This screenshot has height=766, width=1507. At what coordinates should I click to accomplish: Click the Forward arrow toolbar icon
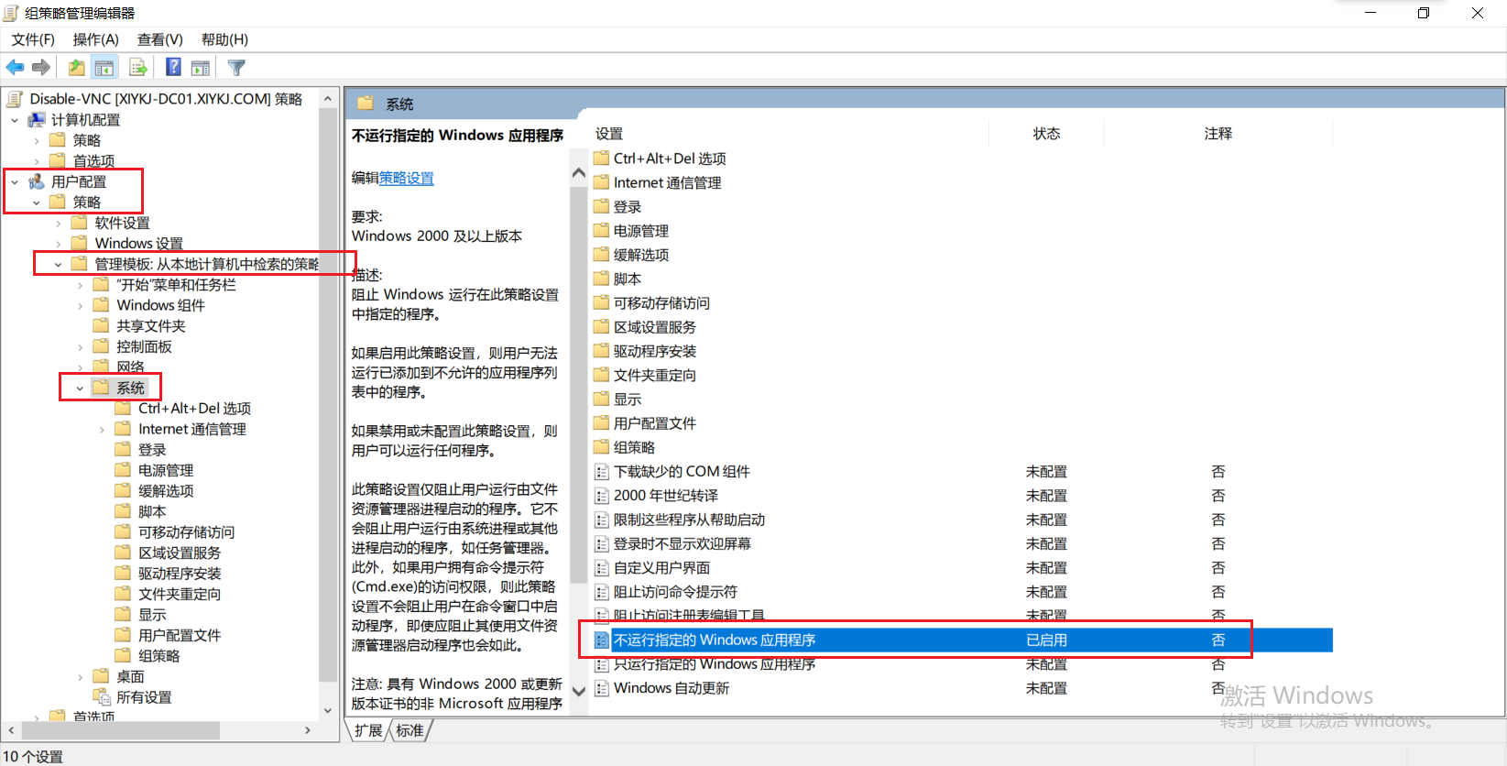[x=41, y=67]
